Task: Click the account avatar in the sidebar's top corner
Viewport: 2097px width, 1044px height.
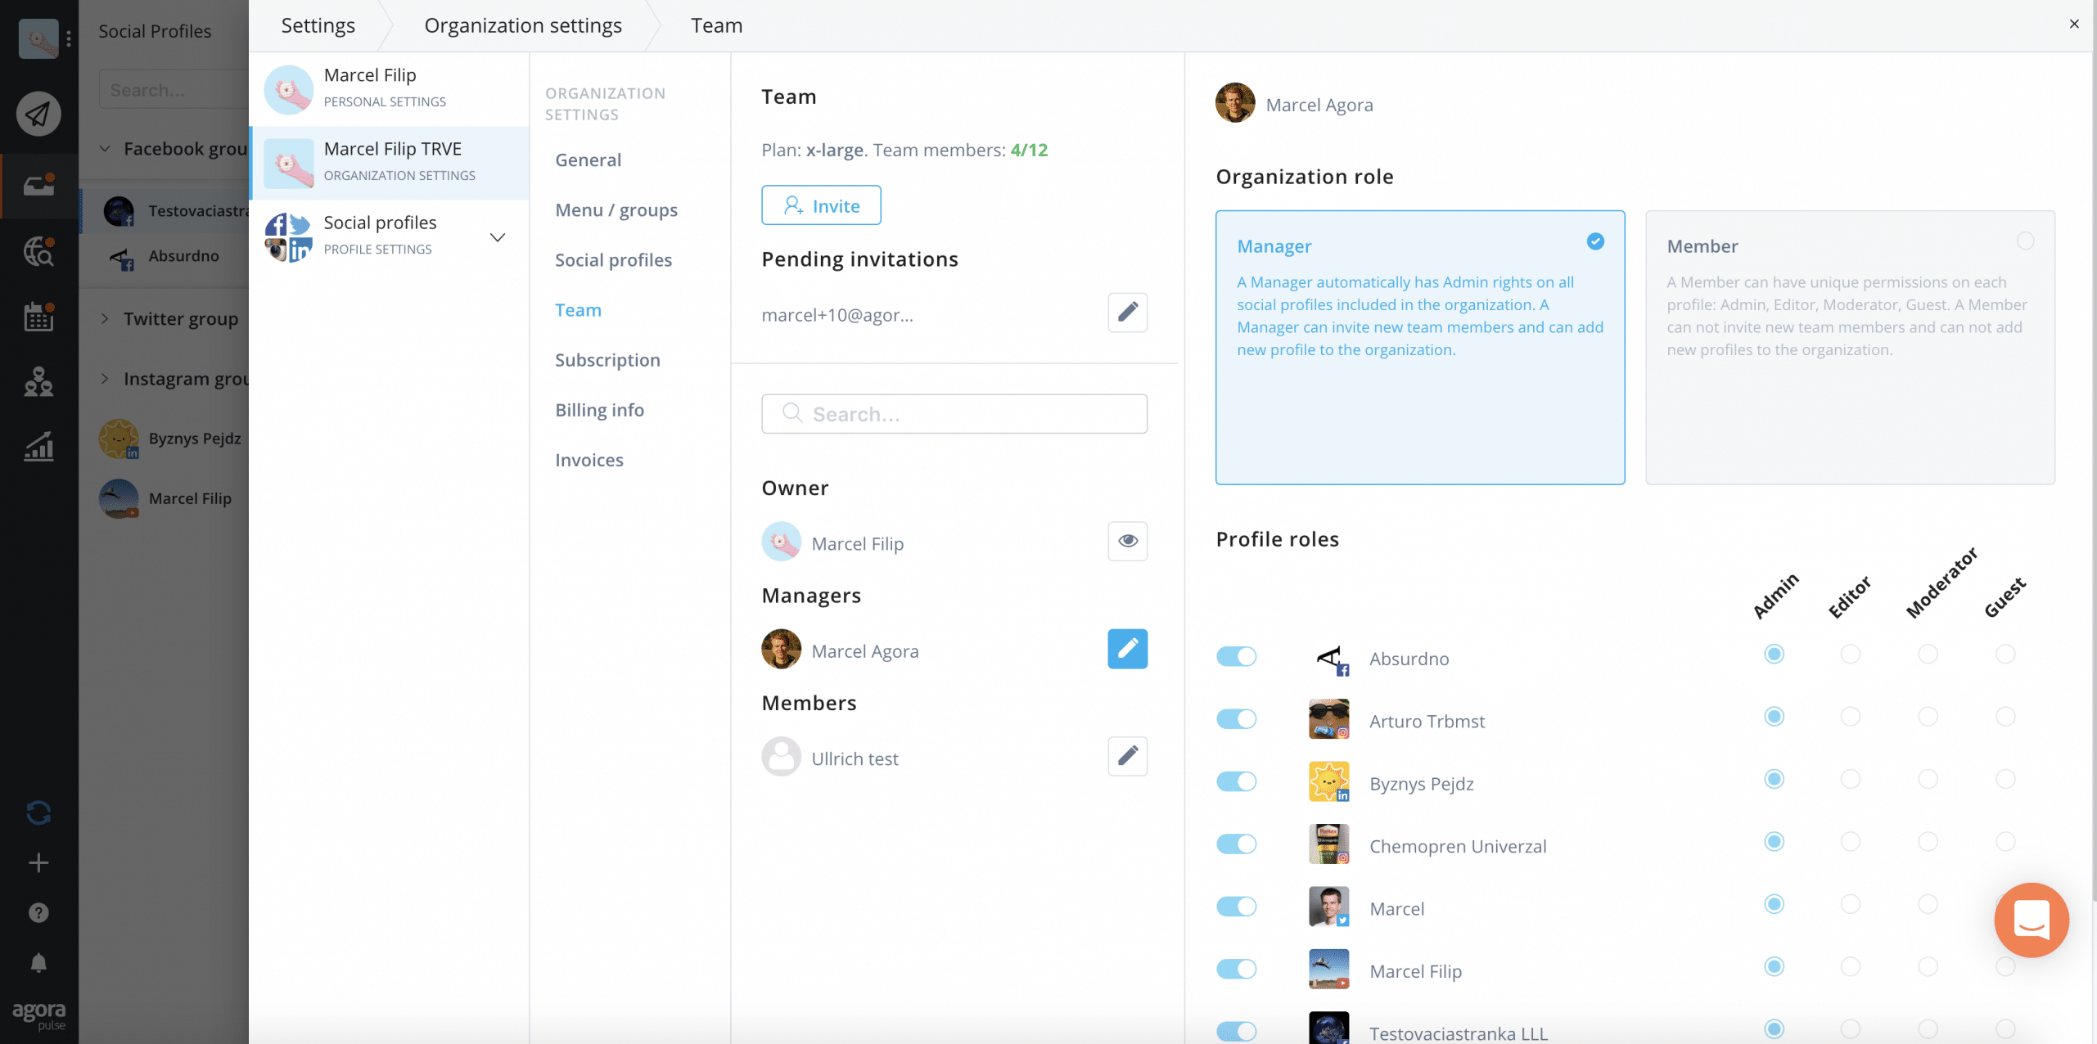Action: click(x=38, y=38)
